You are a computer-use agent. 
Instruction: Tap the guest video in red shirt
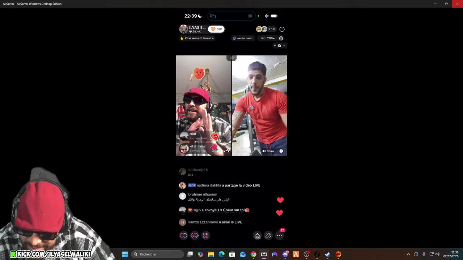click(x=259, y=105)
